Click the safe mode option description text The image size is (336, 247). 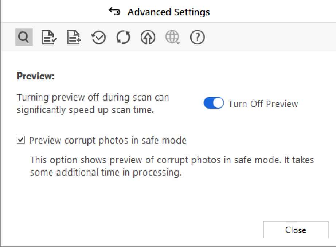172,166
